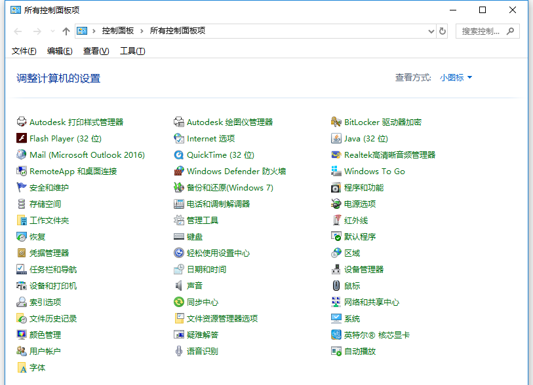Click the control panel icon in address bar

[x=82, y=31]
